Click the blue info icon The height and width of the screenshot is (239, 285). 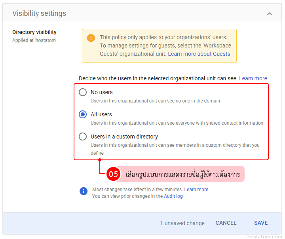84,191
